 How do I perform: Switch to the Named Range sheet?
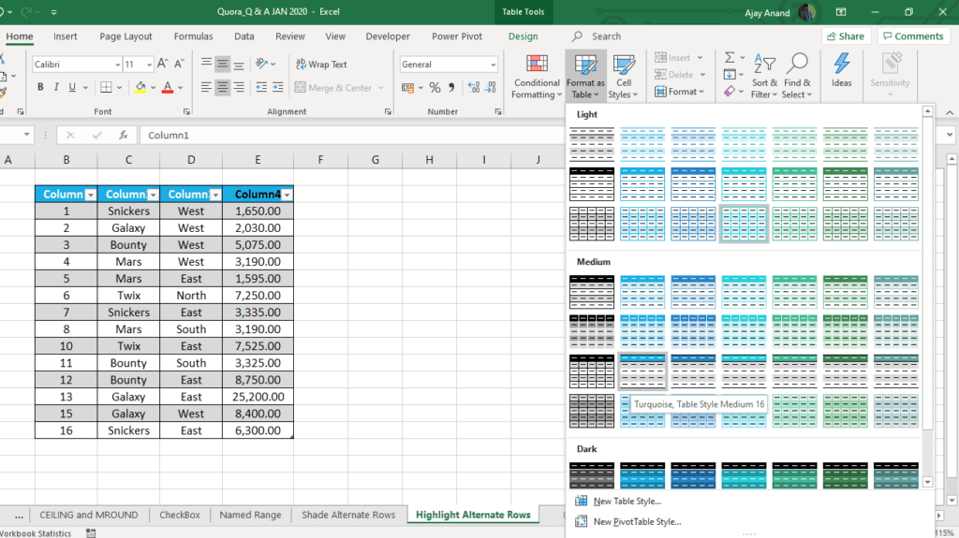[250, 515]
